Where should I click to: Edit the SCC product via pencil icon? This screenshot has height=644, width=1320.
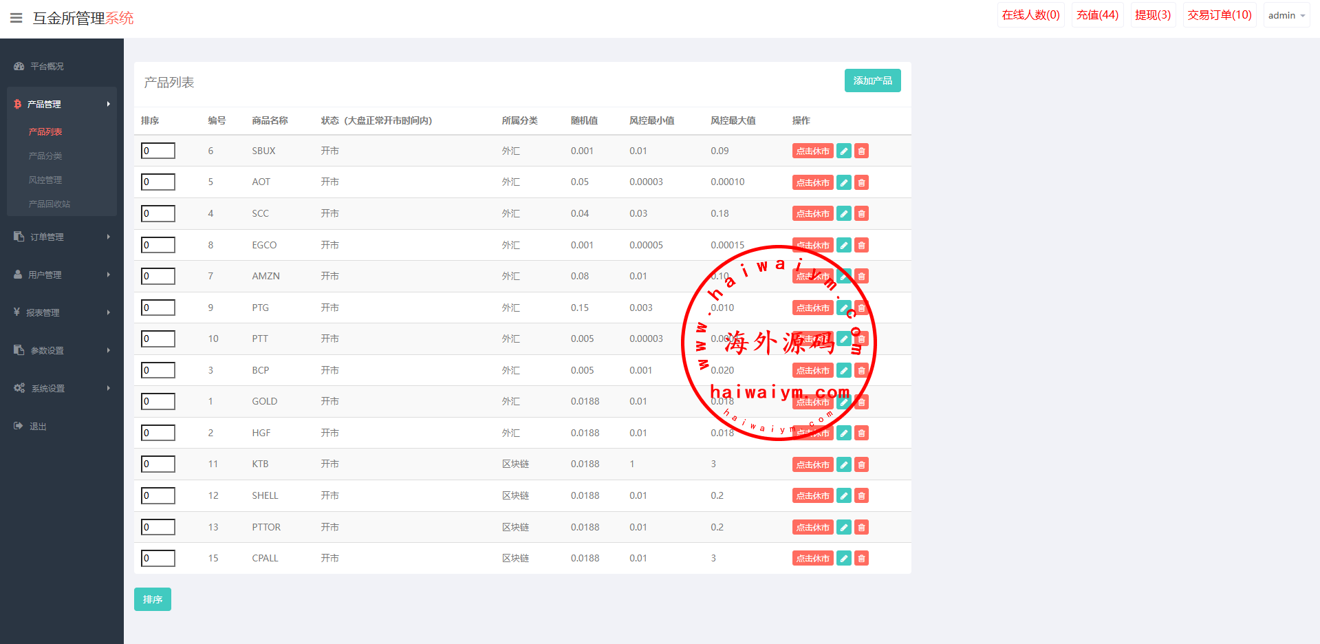(843, 214)
